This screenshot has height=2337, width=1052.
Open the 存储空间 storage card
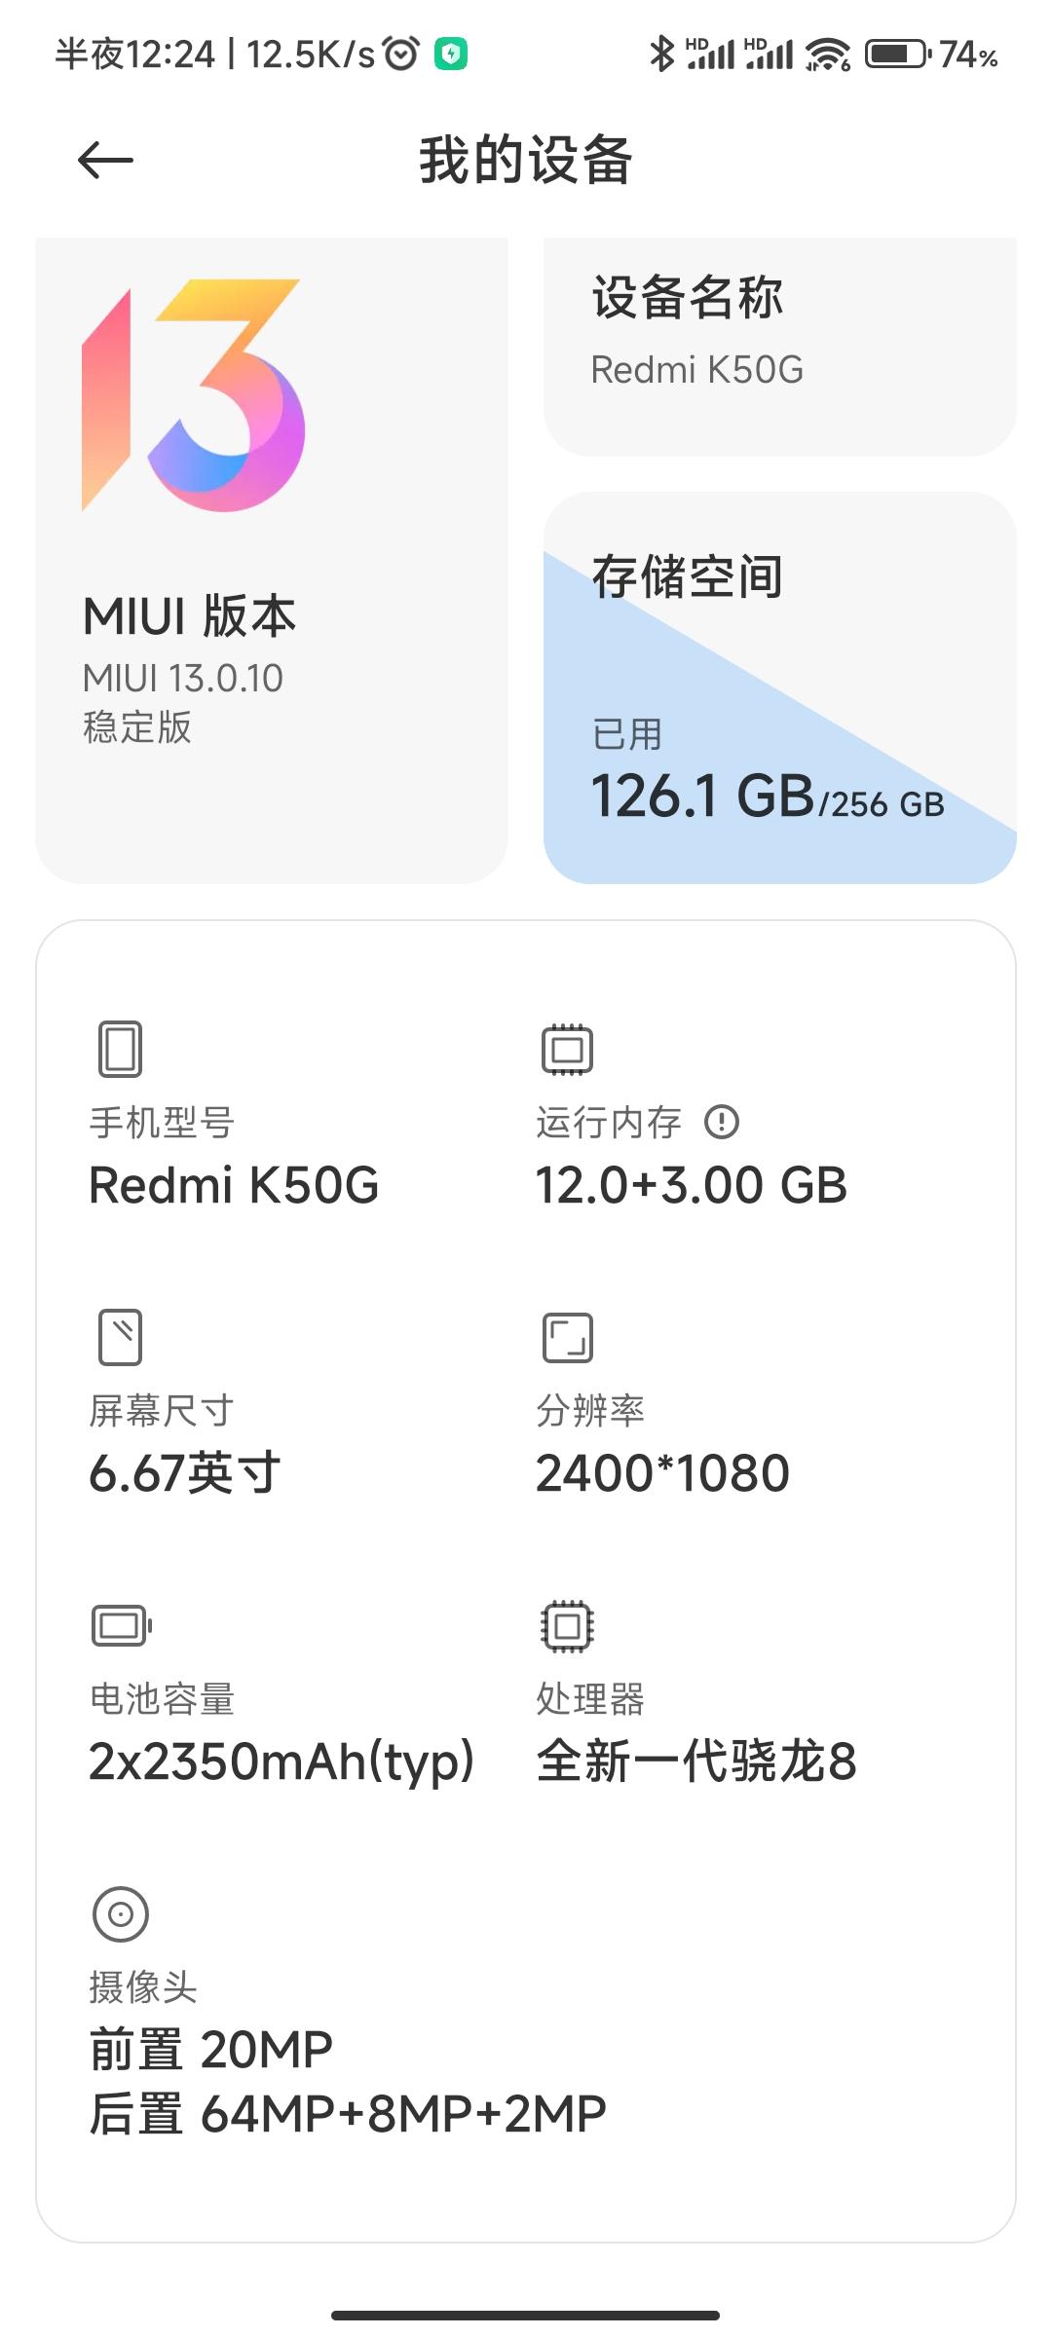click(x=779, y=687)
